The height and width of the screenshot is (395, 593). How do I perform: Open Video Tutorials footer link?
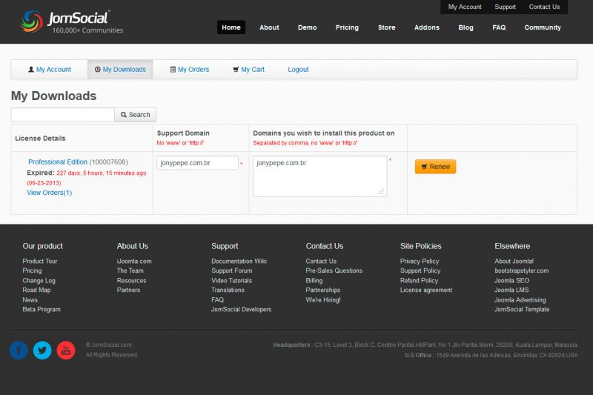[x=232, y=280]
